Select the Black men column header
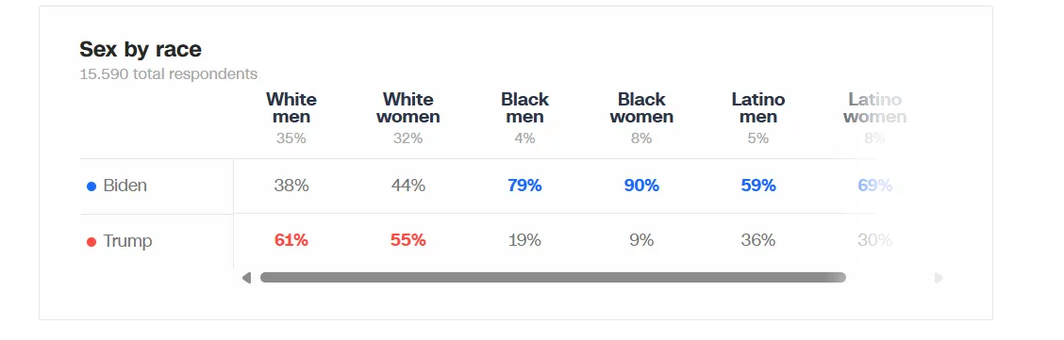This screenshot has height=340, width=1064. [524, 107]
